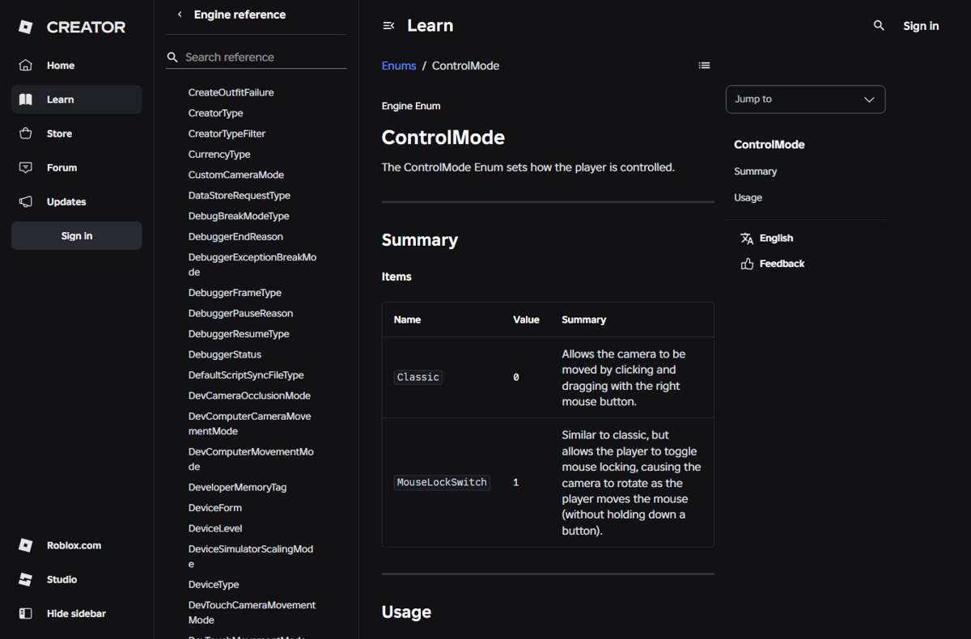Open the Learn section in sidebar
This screenshot has width=971, height=639.
coord(77,99)
